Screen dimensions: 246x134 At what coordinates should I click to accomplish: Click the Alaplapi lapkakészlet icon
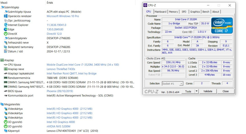[x=6, y=73]
